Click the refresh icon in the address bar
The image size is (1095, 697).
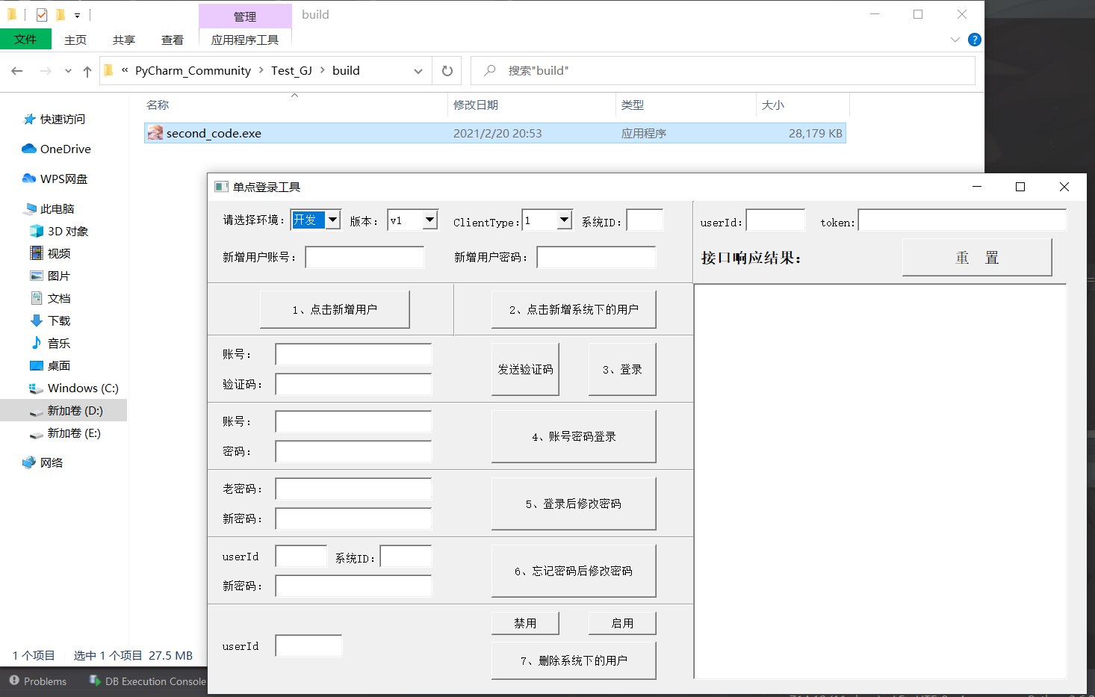pos(447,70)
